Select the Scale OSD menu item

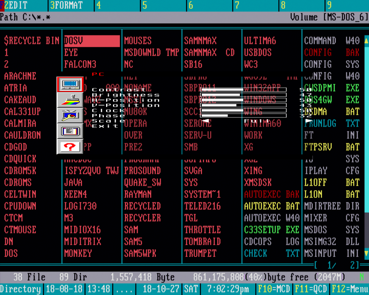point(108,121)
